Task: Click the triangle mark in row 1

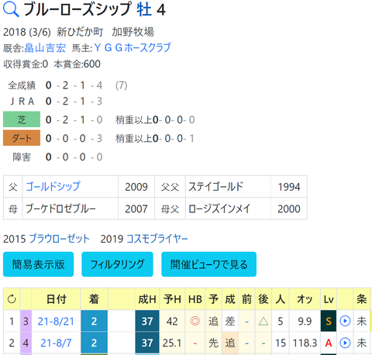Action: 263,321
